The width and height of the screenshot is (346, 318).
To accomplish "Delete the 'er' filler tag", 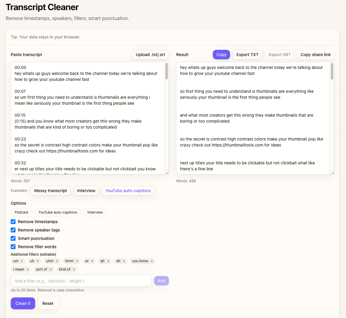I will click(x=92, y=261).
